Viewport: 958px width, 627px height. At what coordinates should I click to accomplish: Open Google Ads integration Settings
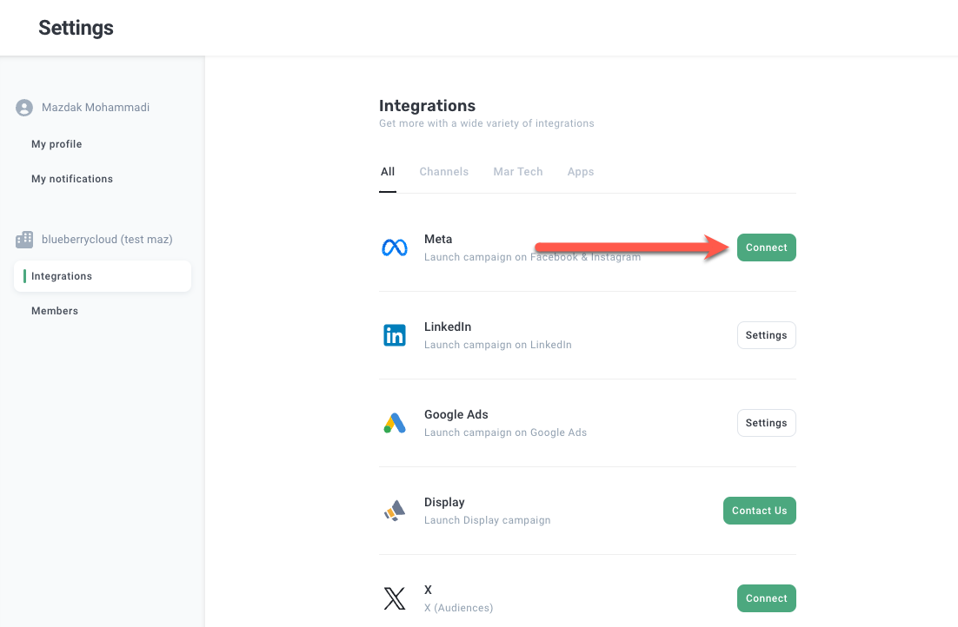coord(766,423)
